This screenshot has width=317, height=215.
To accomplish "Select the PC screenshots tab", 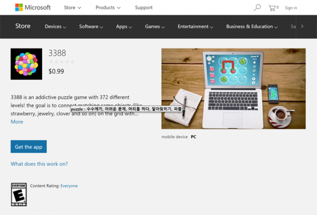I will 193,137.
